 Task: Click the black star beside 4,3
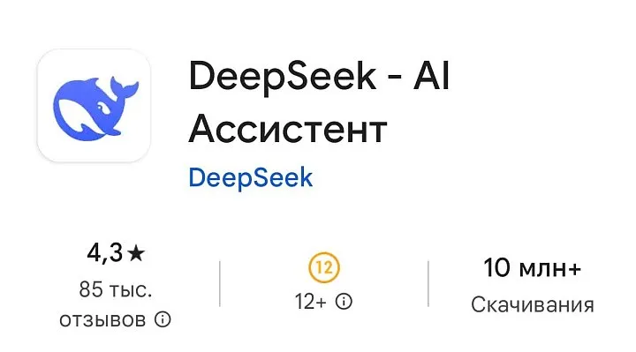click(136, 253)
